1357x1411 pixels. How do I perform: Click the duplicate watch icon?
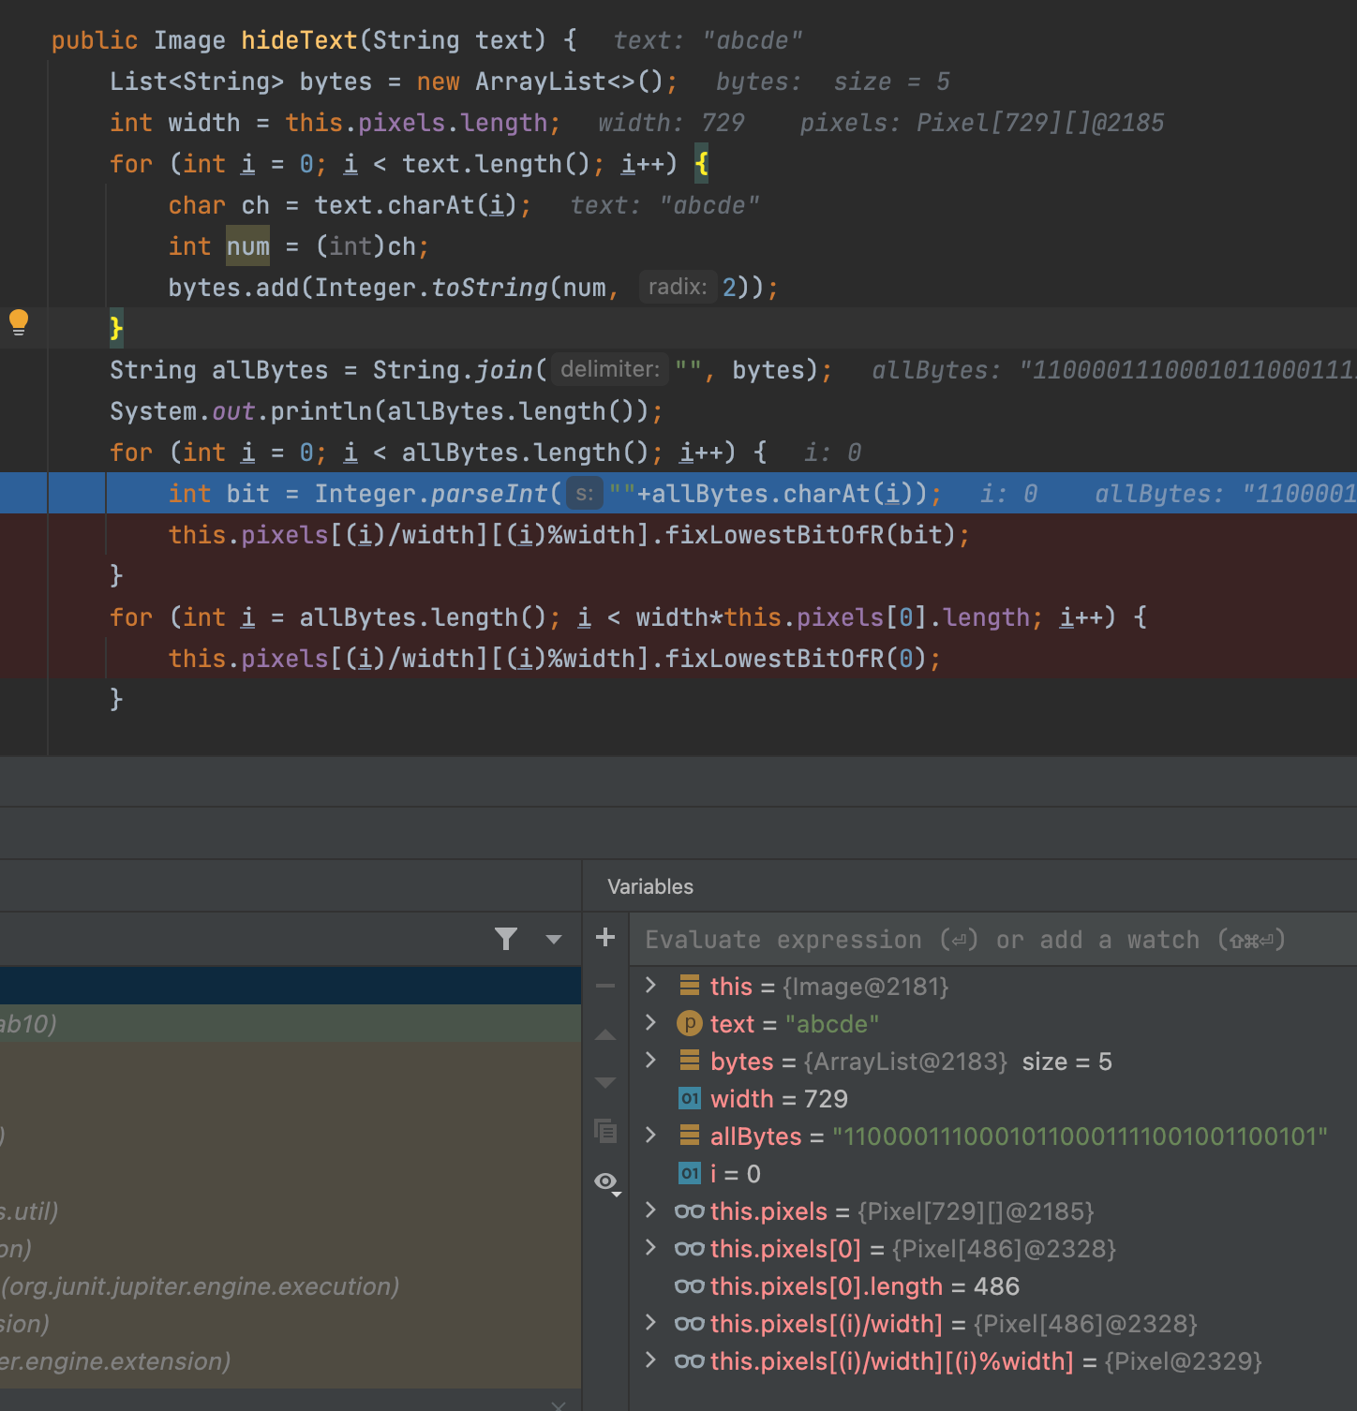coord(605,1131)
